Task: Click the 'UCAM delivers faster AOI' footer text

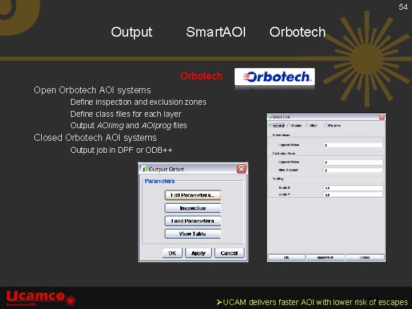Action: 312,302
